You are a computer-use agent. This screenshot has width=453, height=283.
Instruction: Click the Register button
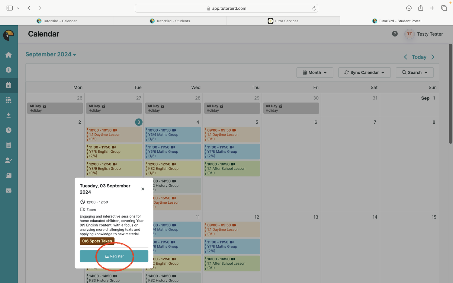click(114, 256)
